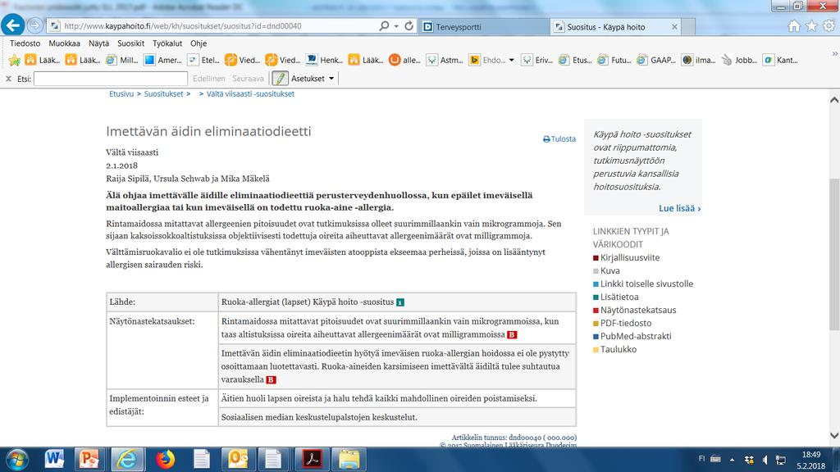Open the Näytä menu
This screenshot has height=472, width=840.
click(98, 43)
